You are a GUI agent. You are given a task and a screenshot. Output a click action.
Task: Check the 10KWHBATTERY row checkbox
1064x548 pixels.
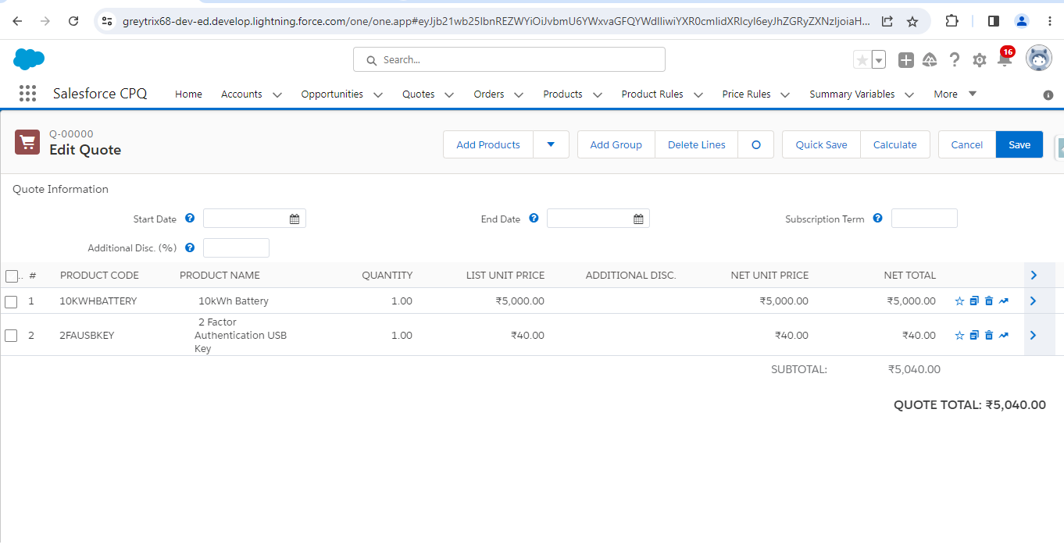[x=11, y=301]
